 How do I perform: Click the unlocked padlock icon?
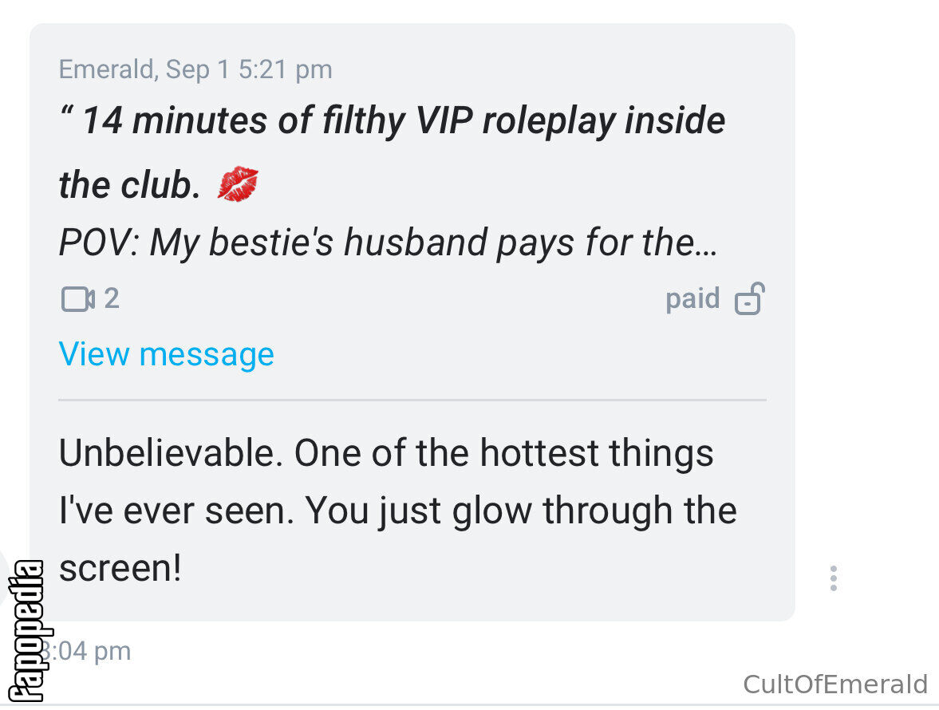tap(750, 298)
